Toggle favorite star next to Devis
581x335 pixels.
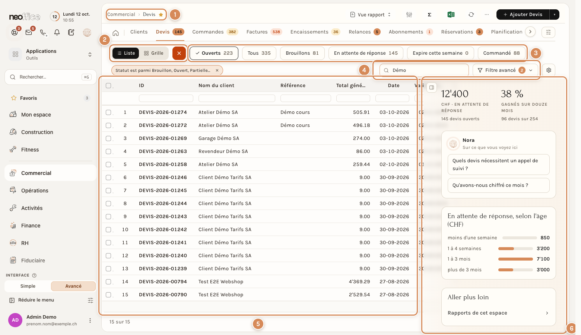161,15
